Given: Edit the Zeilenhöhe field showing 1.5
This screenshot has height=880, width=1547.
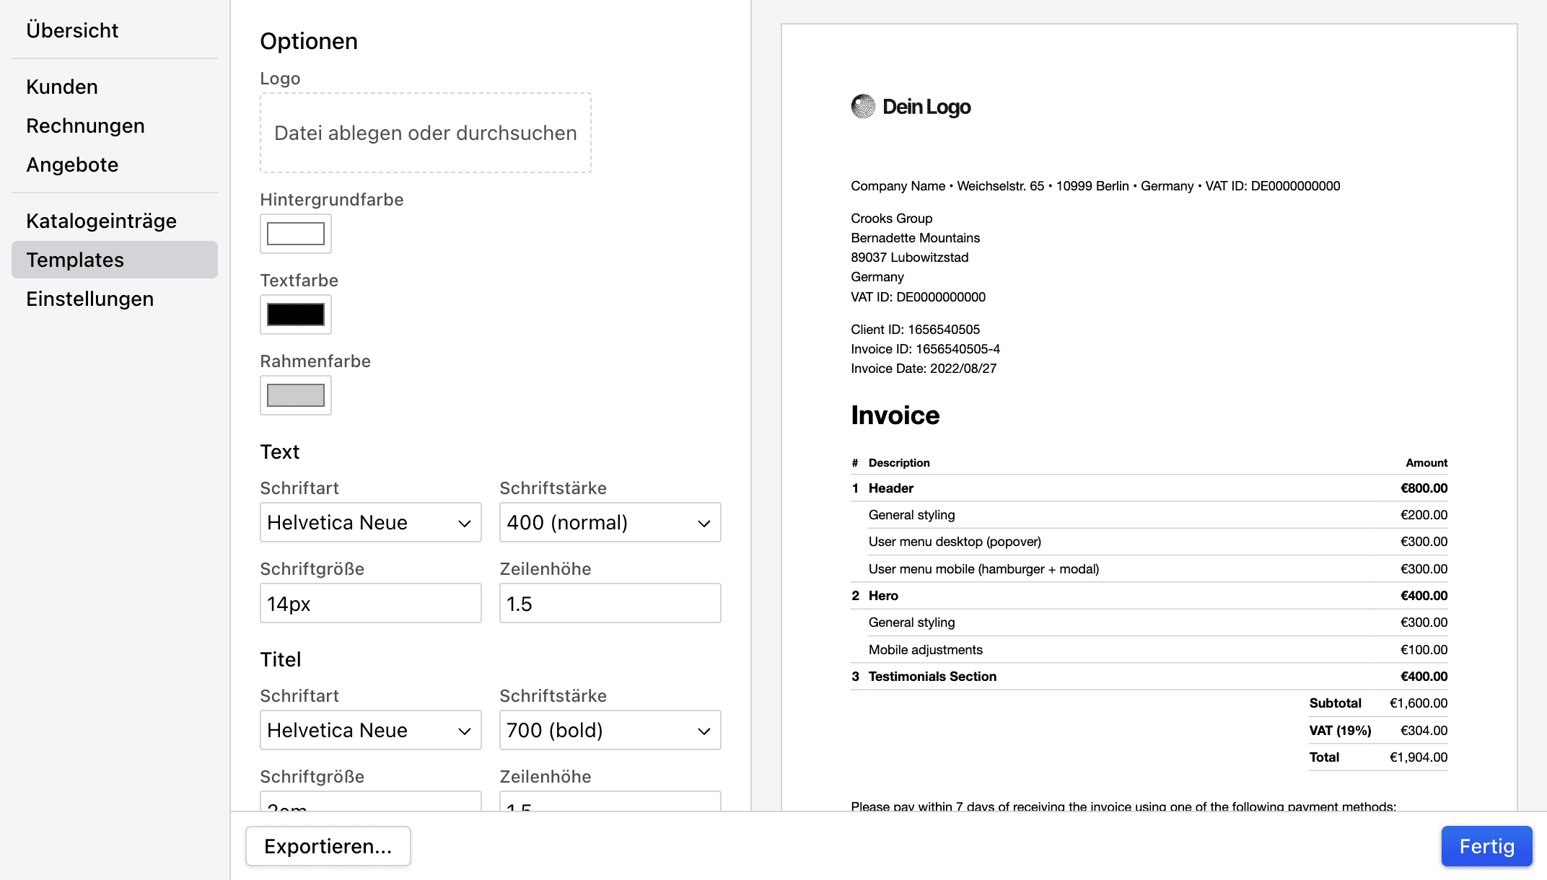Looking at the screenshot, I should coord(610,603).
